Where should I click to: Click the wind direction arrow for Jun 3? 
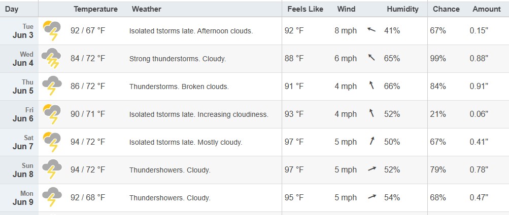[371, 30]
